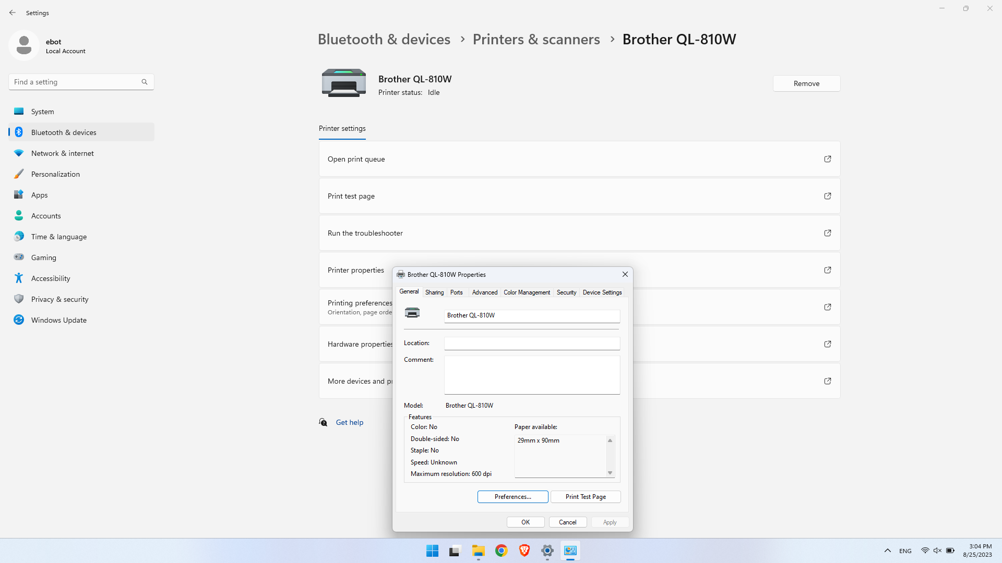Remove the Brother QL-810W printer

[x=806, y=83]
